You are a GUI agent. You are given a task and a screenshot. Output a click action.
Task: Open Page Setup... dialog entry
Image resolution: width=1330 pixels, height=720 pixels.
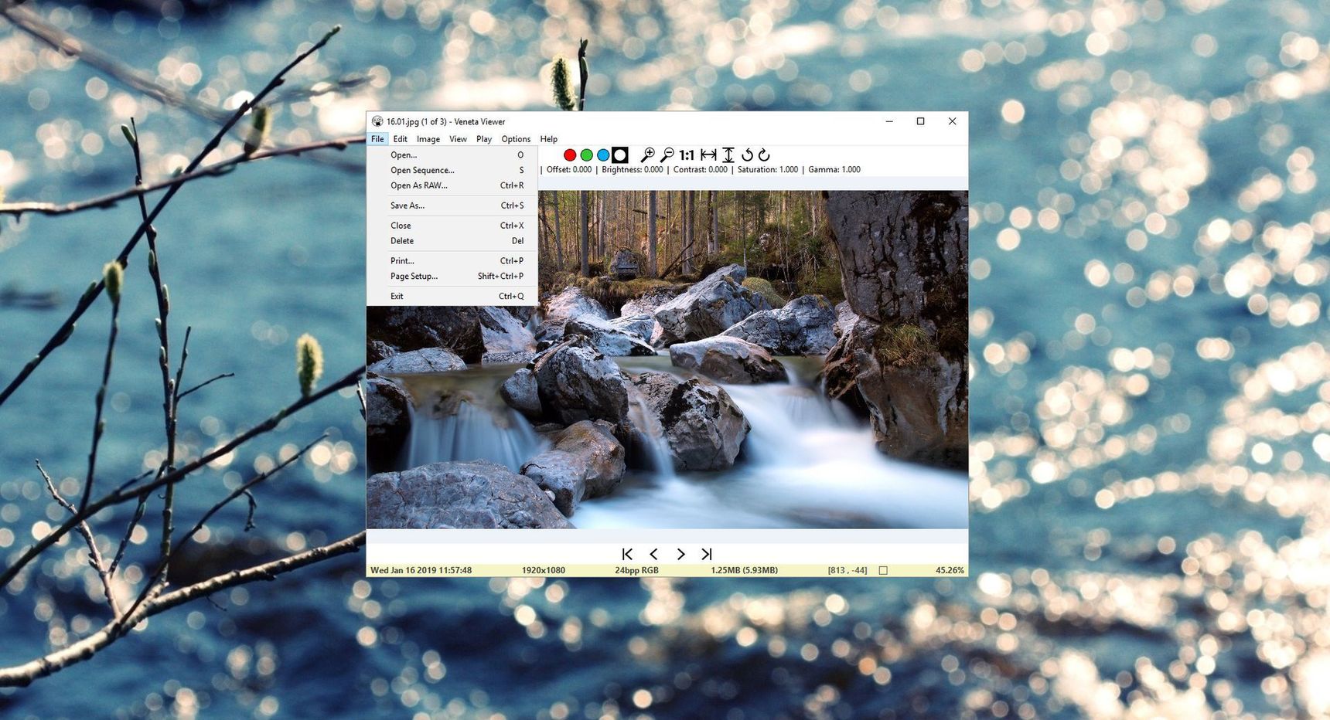(452, 277)
